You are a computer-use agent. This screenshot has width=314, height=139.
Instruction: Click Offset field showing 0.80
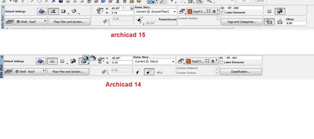pyautogui.click(x=296, y=23)
